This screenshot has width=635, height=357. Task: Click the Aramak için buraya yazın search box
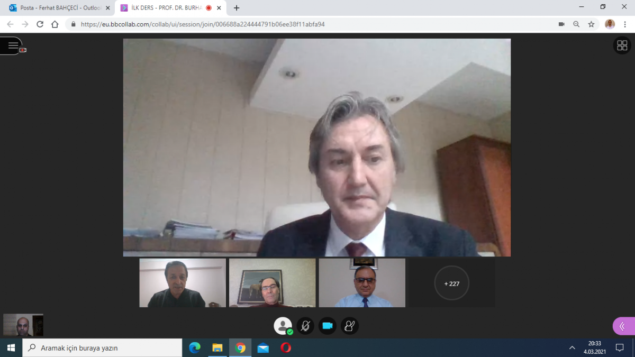102,348
